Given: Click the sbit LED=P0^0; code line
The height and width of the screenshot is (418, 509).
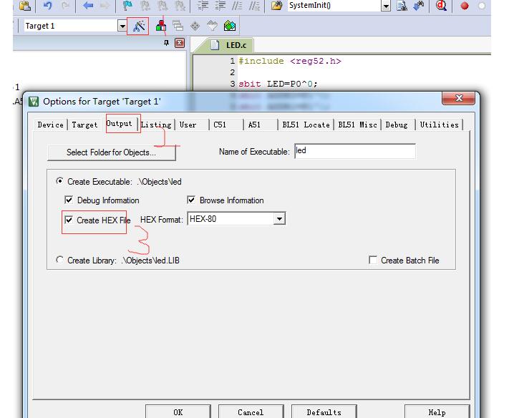Looking at the screenshot, I should (278, 84).
